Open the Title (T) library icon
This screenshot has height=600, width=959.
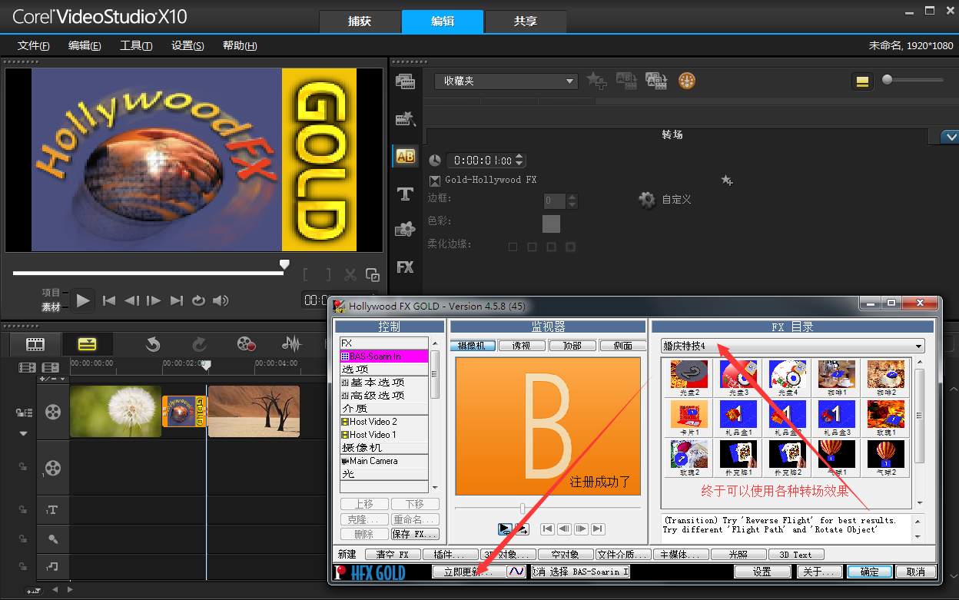405,194
